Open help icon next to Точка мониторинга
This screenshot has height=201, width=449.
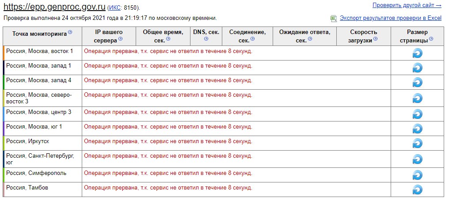click(70, 32)
